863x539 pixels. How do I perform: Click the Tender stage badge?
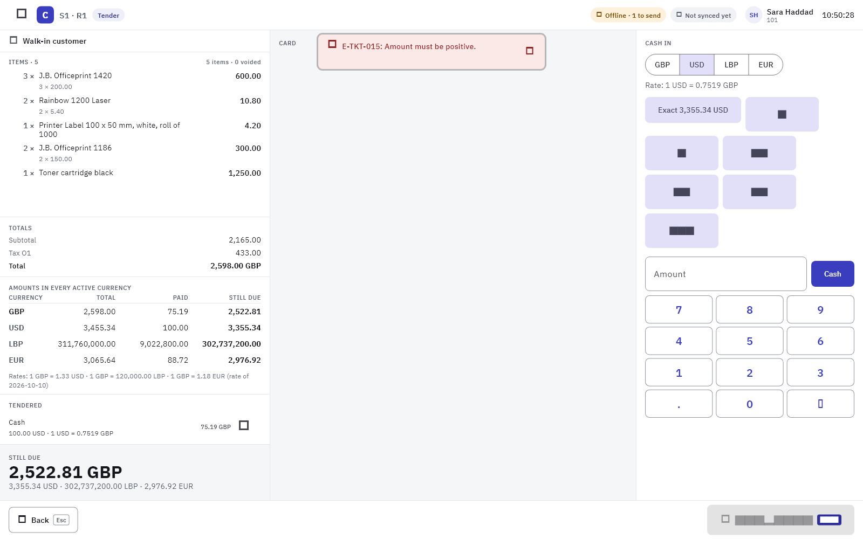[x=108, y=15]
